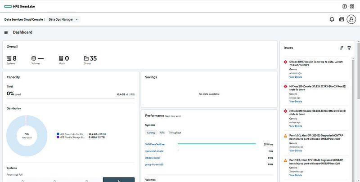This screenshot has height=182, width=360.
Task: Click the Systems count icon
Action: click(x=9, y=58)
